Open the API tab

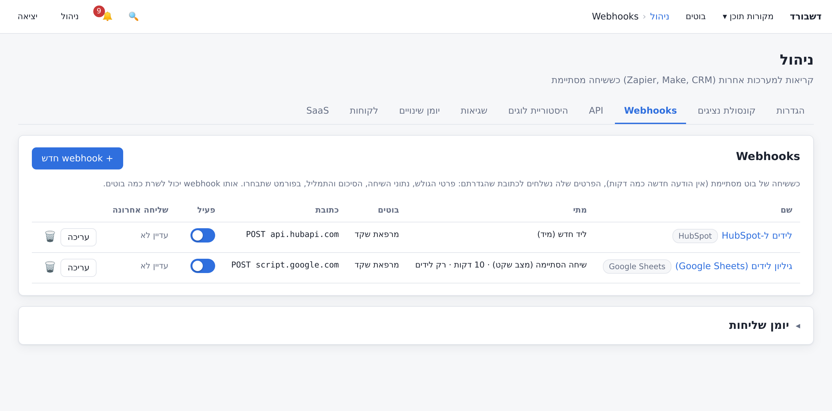(x=596, y=111)
